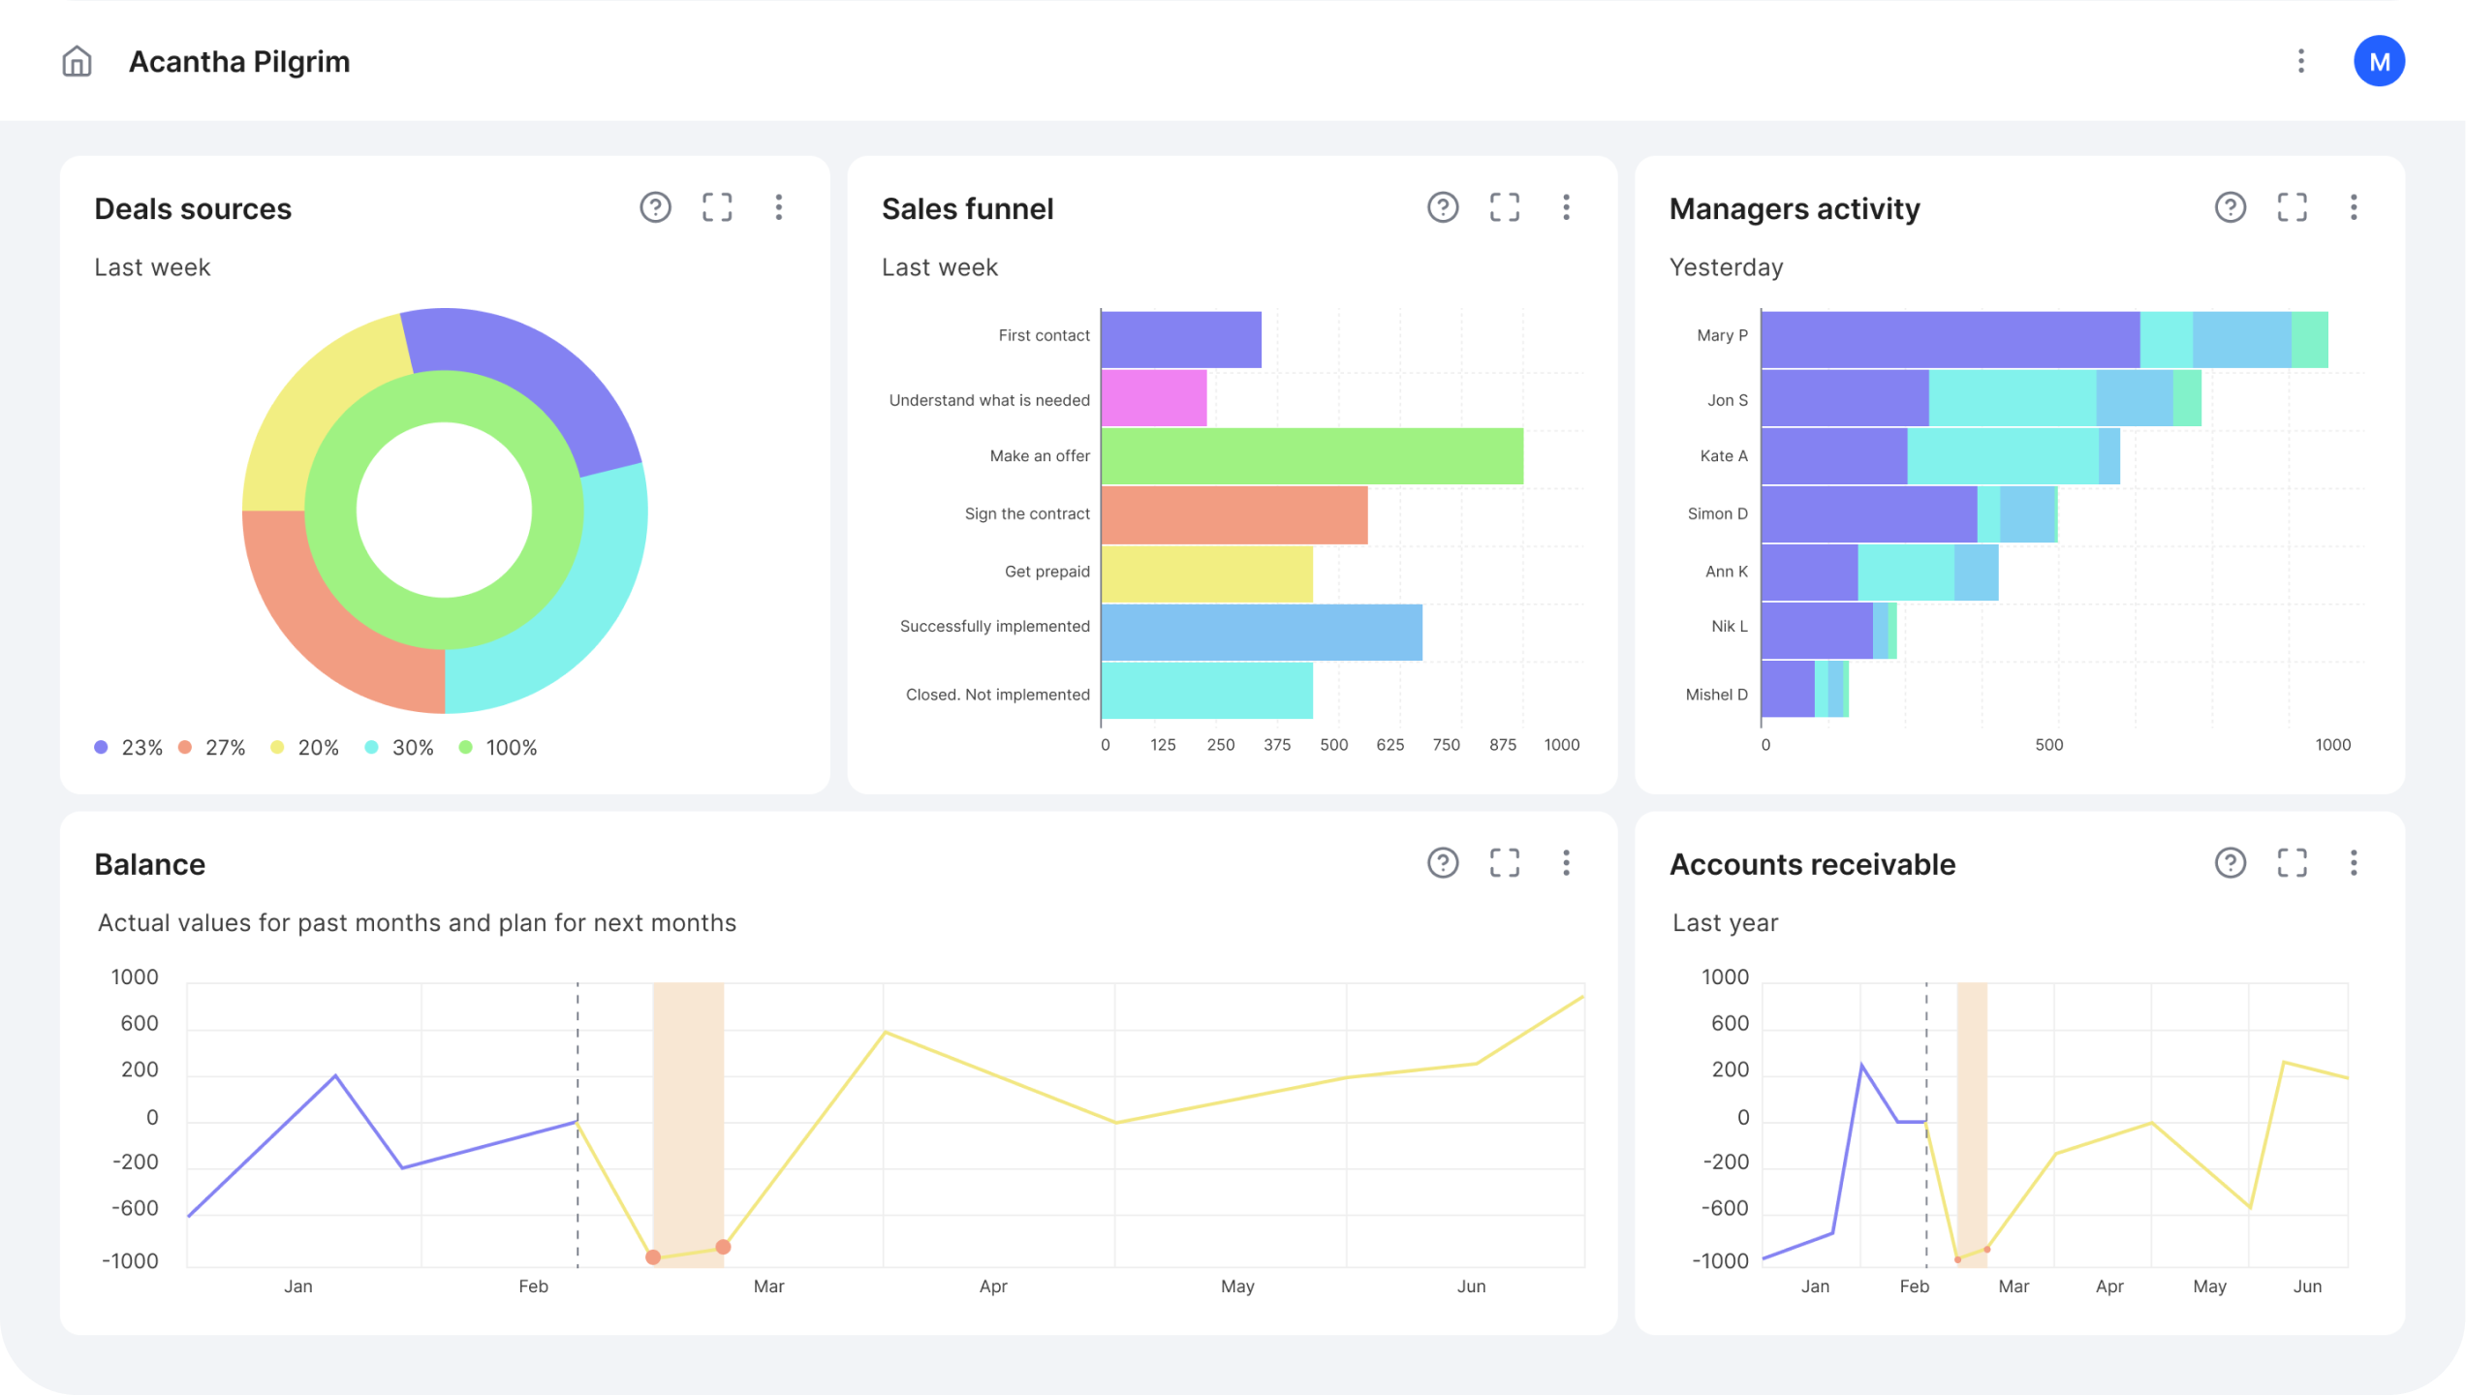Toggle the 23% legend series

[128, 748]
